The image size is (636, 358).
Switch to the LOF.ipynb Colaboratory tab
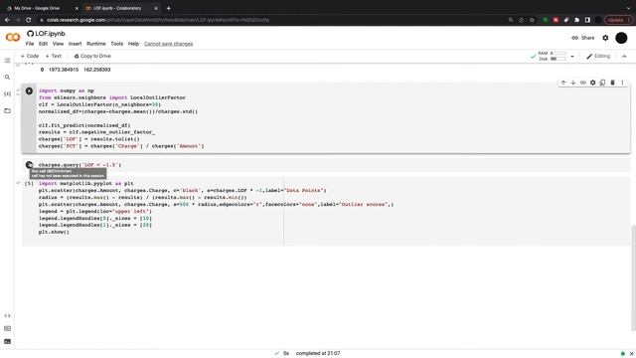point(121,8)
